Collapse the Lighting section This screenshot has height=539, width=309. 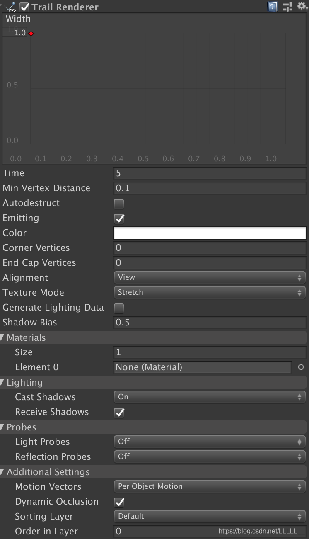[2, 382]
